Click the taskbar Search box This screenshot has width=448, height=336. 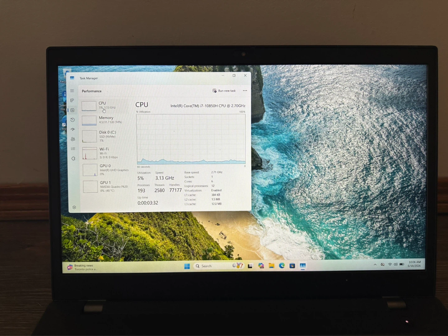point(218,266)
